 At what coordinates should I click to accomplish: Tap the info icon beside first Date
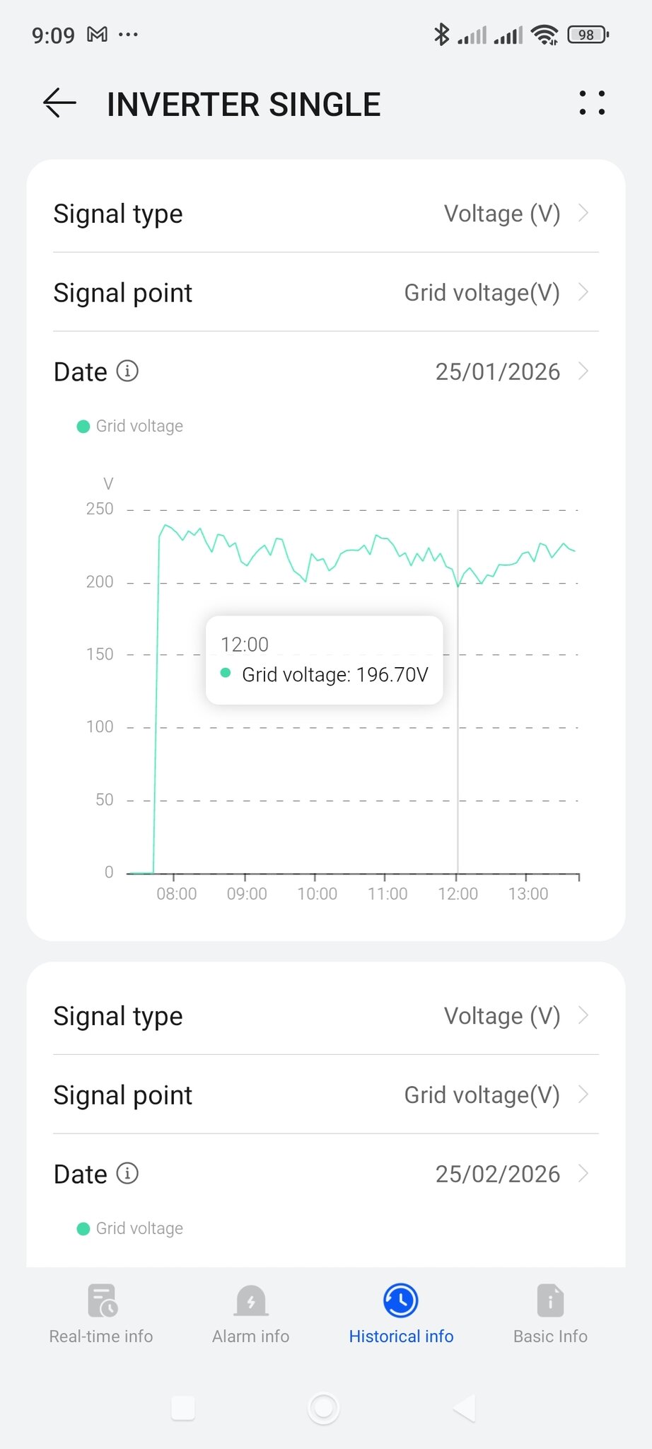[127, 371]
